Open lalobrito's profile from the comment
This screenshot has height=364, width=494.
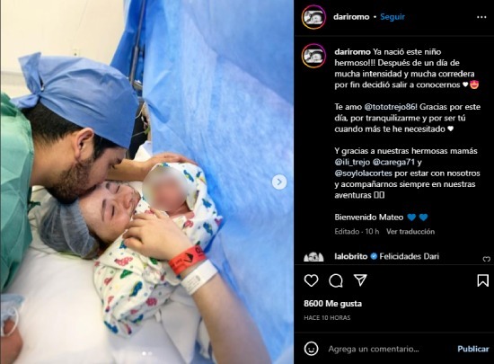(350, 256)
